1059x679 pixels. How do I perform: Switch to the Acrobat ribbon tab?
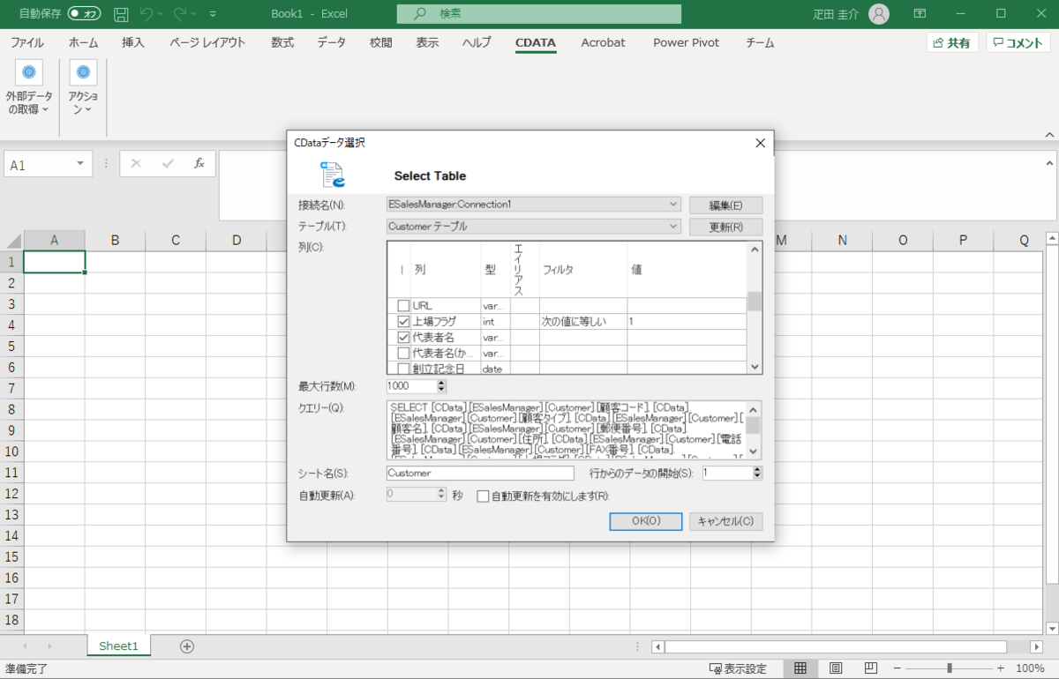tap(603, 41)
